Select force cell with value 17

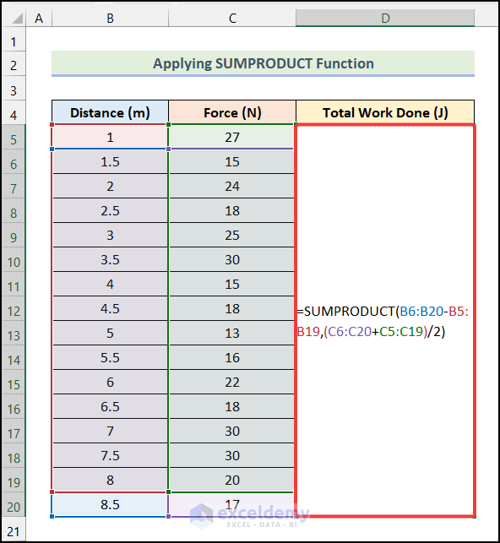232,504
